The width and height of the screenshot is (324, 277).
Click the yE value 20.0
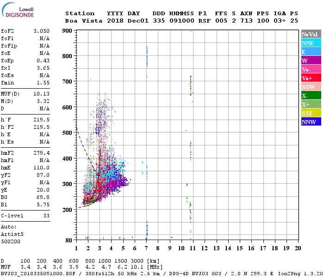point(43,190)
